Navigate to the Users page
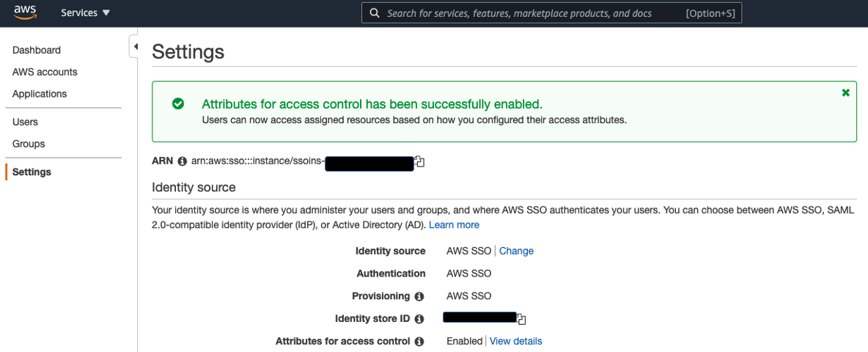Image resolution: width=868 pixels, height=352 pixels. pos(25,122)
